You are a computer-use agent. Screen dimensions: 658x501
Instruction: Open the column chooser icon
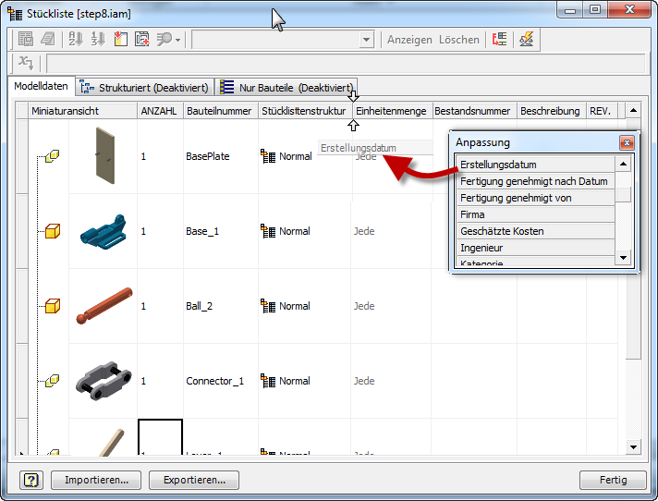tap(120, 40)
